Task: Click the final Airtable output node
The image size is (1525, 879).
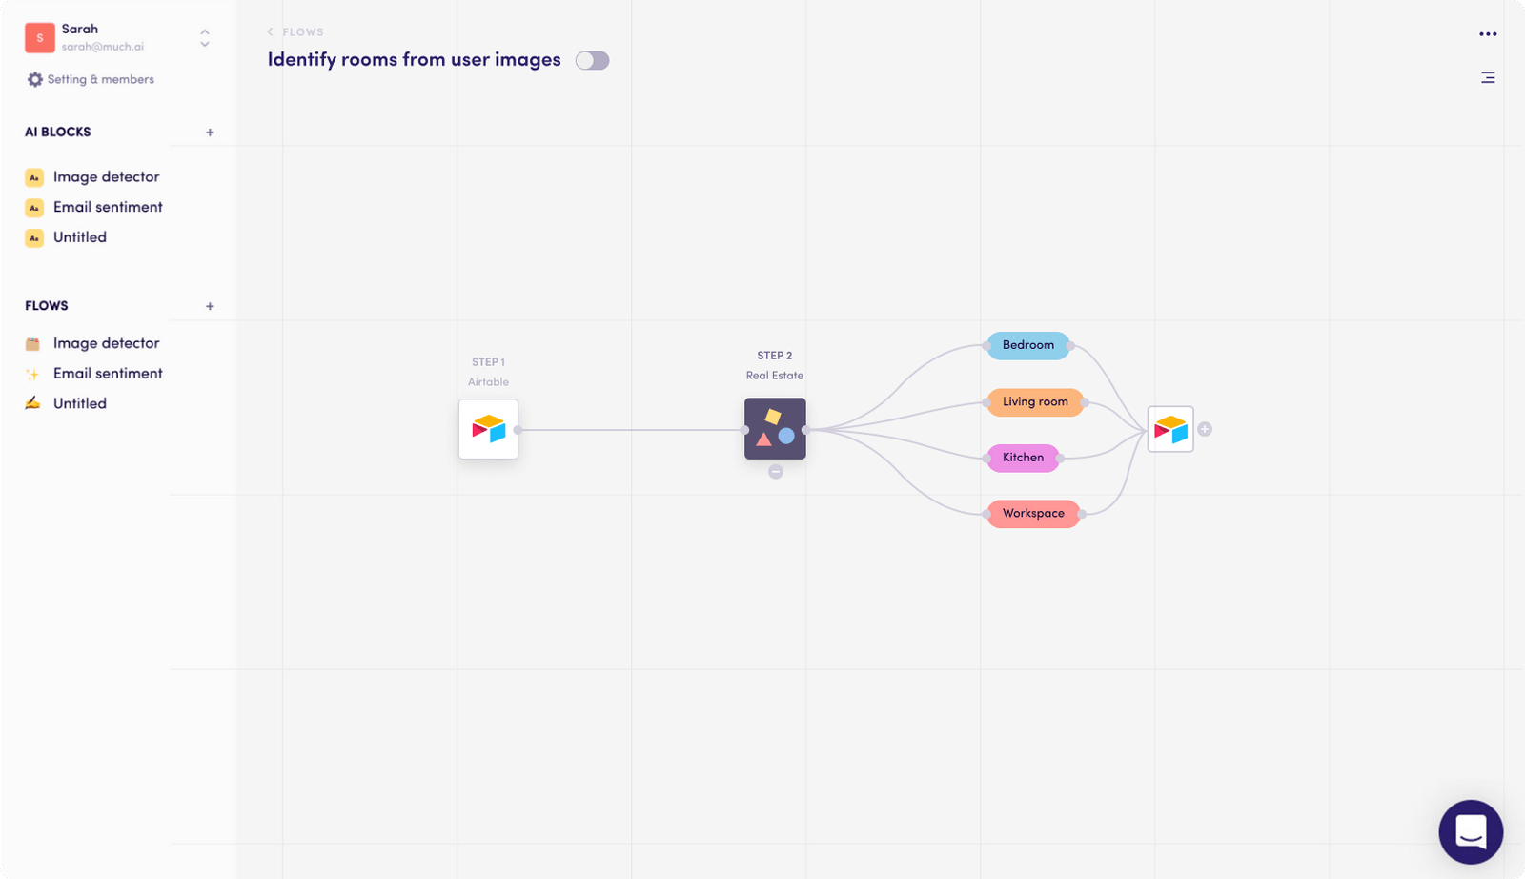Action: (1169, 428)
